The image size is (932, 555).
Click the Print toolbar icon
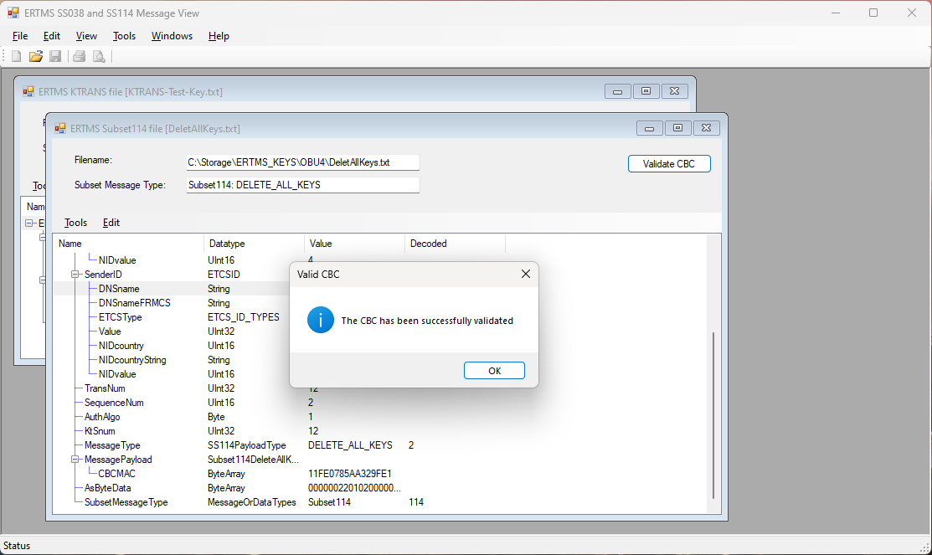tap(80, 56)
